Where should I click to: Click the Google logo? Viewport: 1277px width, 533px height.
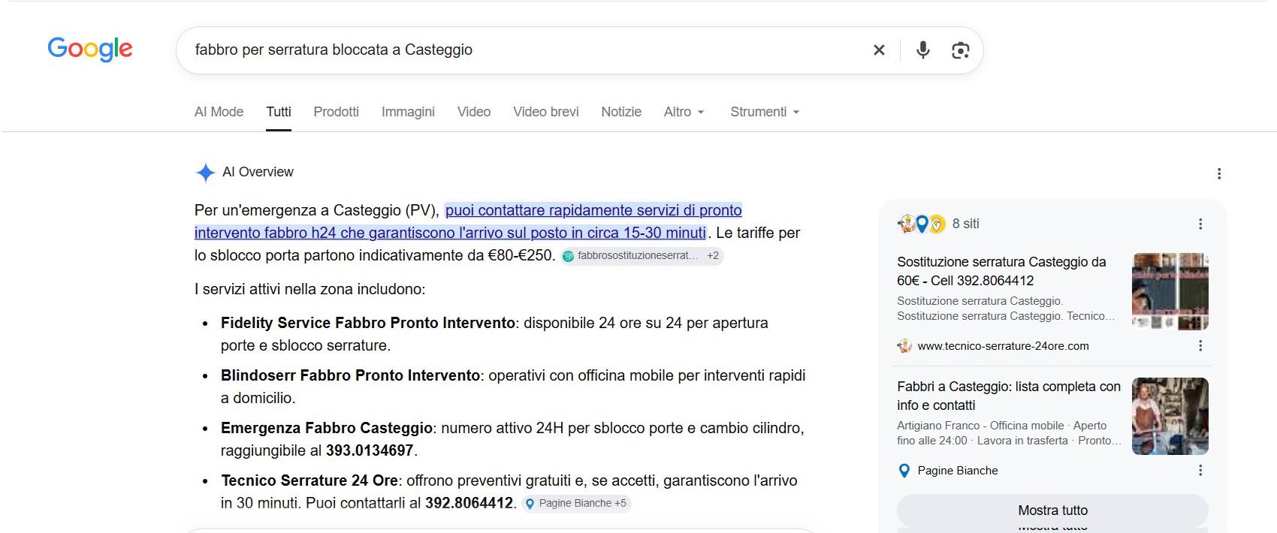tap(90, 49)
